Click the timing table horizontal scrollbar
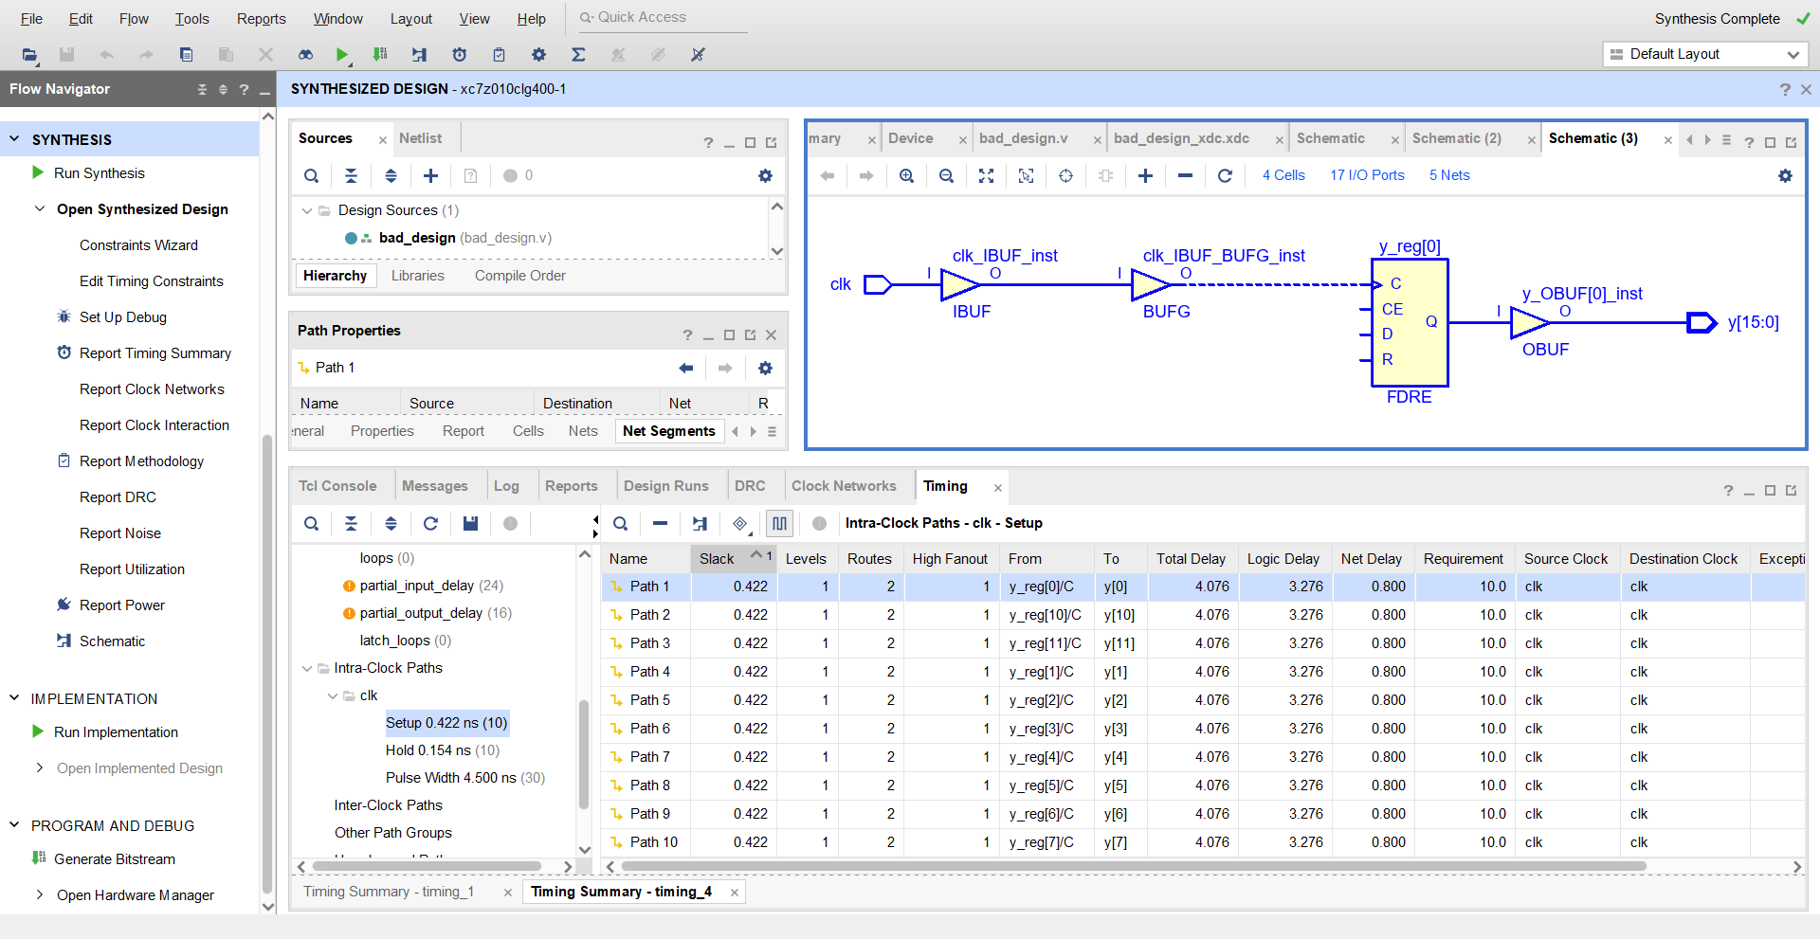The width and height of the screenshot is (1820, 939). click(x=1133, y=866)
